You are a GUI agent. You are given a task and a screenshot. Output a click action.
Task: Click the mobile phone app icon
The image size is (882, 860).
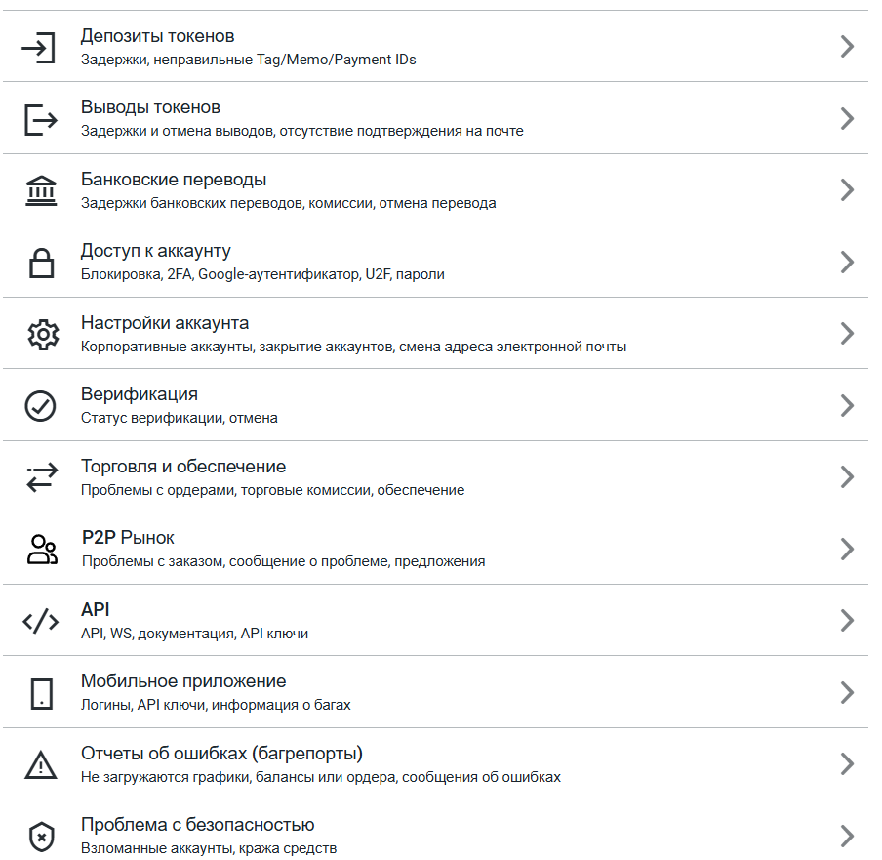42,693
